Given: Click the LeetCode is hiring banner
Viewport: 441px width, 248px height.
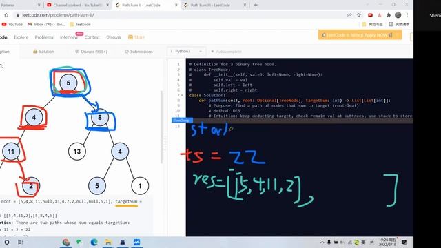Looking at the screenshot, I should point(360,35).
